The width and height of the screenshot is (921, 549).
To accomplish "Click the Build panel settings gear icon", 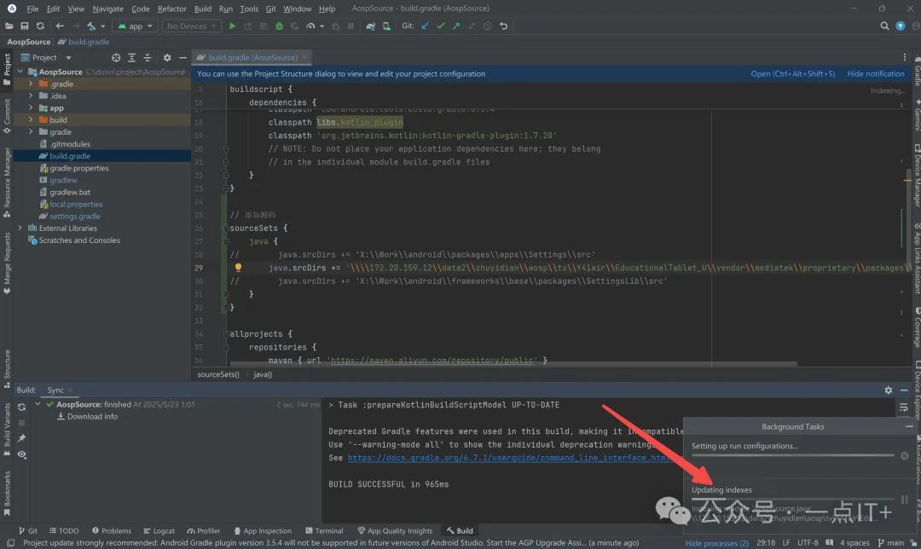I will pos(888,390).
